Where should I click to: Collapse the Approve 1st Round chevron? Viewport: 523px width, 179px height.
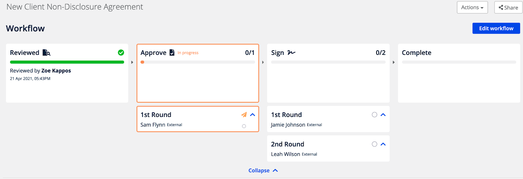253,115
